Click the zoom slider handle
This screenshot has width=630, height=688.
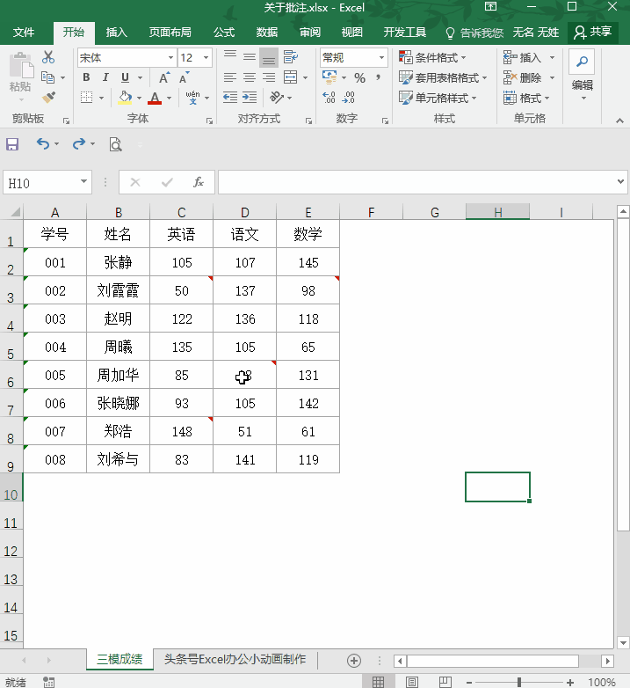click(518, 682)
